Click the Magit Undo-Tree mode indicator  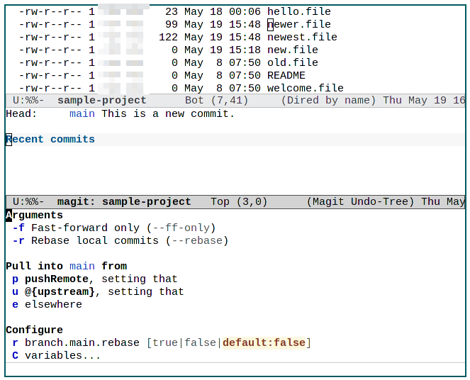[361, 202]
